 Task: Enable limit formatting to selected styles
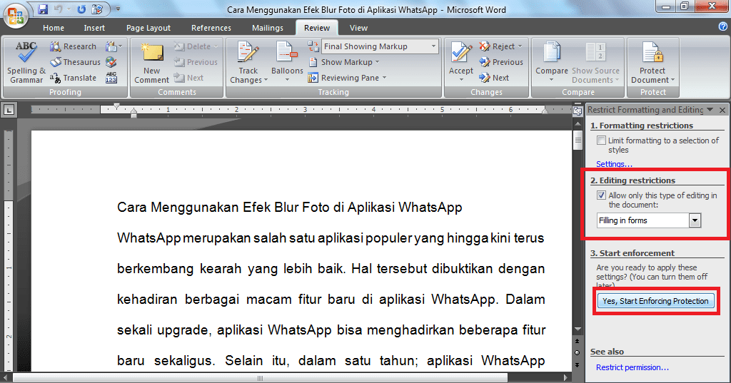point(602,141)
